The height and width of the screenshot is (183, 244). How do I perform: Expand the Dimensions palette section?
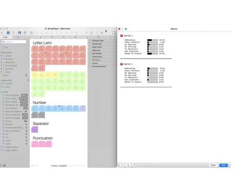90,57
